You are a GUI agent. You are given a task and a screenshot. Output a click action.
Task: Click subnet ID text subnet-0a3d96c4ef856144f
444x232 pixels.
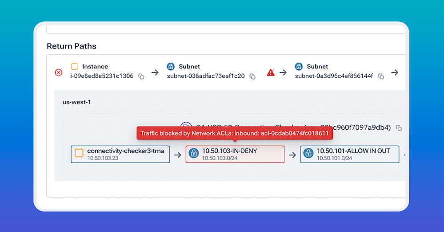pos(334,76)
